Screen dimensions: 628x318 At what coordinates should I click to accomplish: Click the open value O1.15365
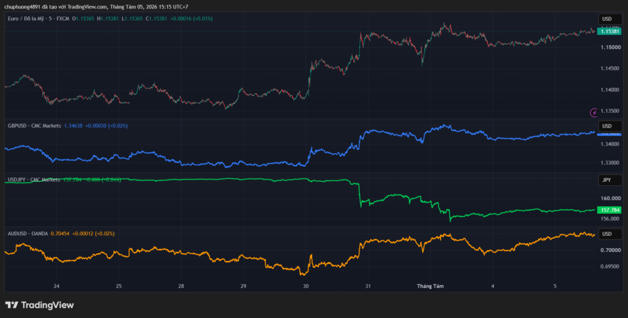pos(83,18)
